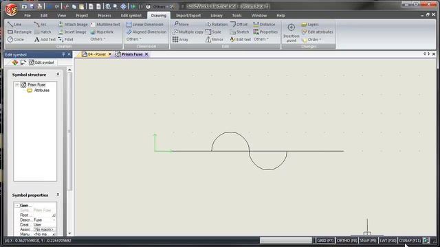Select the Attributes folder in tree
Image resolution: width=440 pixels, height=247 pixels.
[x=38, y=91]
